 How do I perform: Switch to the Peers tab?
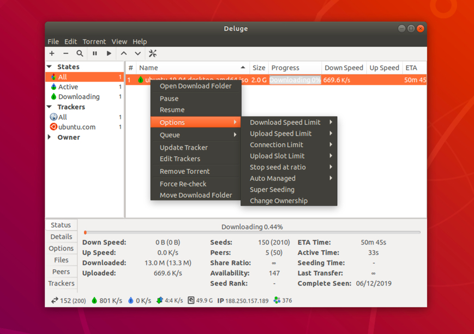[x=61, y=271]
